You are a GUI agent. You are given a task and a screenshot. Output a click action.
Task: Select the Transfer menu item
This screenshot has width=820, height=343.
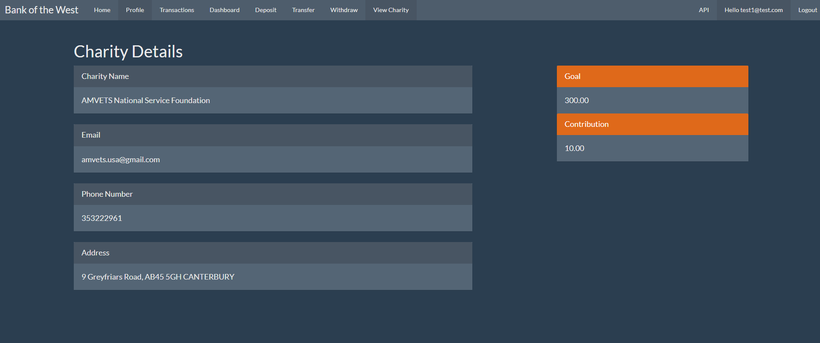(x=303, y=10)
